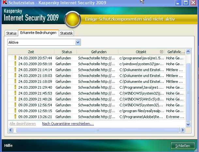Maximize the Kaspersky window
This screenshot has width=199, height=152.
click(x=186, y=3)
